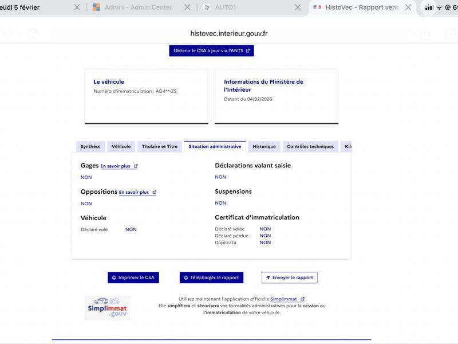The height and width of the screenshot is (344, 458).
Task: Click the send arrow icon on Envoyer le rapport
Action: 268,277
